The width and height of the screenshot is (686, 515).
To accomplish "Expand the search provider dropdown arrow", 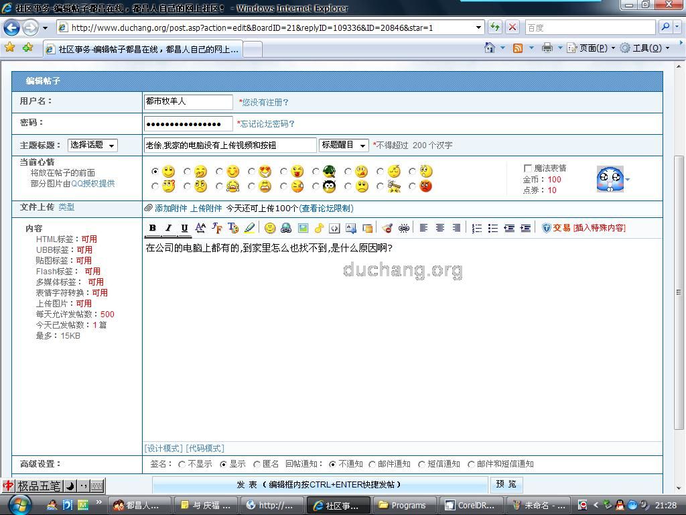I will (677, 27).
